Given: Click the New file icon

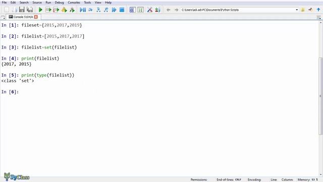Looking at the screenshot, I should [7, 10].
